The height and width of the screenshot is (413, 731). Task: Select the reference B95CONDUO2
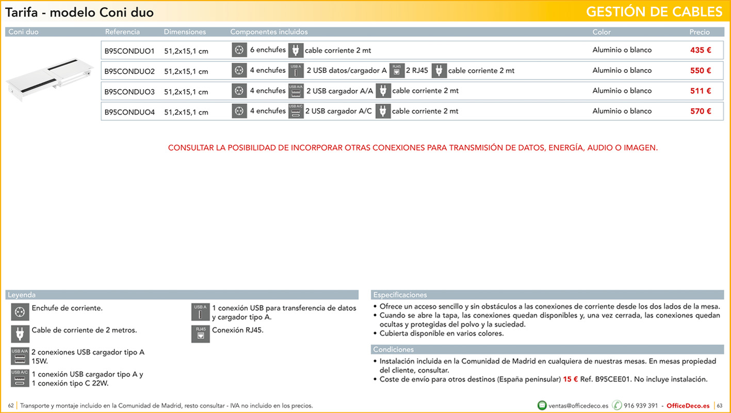(x=129, y=71)
